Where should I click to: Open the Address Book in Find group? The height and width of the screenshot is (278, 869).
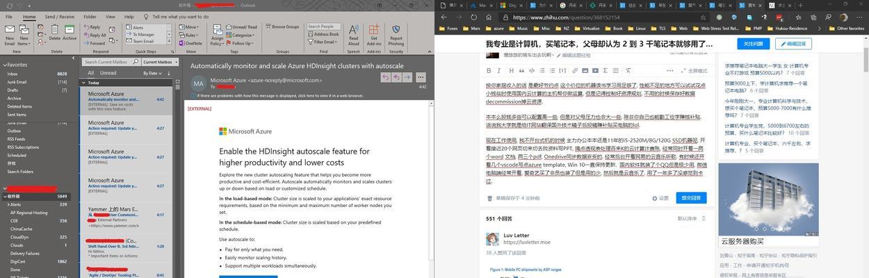(323, 34)
